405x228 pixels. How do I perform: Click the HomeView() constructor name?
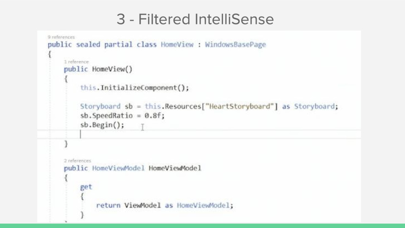coord(108,69)
